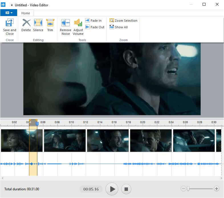Expand the blue file menu dropdown
The image size is (224, 198).
click(x=9, y=13)
